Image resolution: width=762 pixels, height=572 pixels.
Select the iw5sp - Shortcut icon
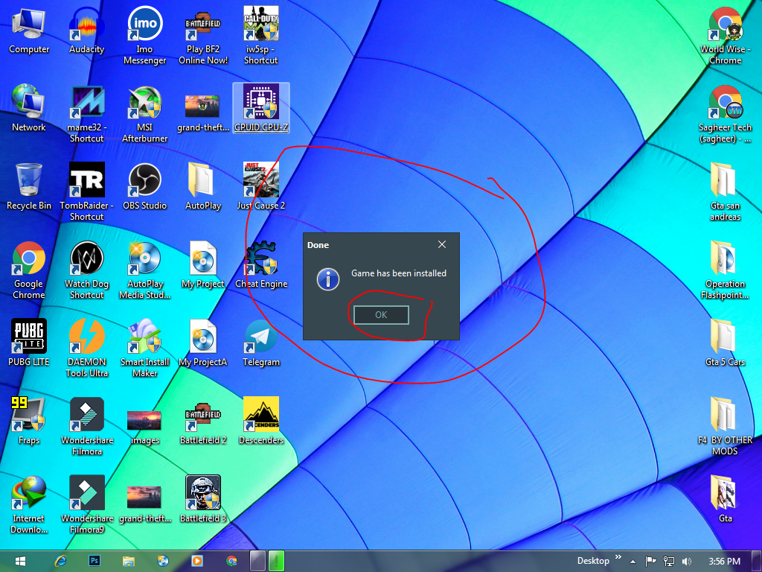(x=261, y=36)
